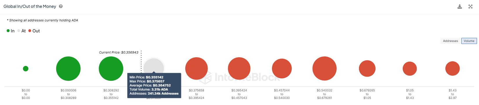Select the red $0.395424 to $0.457043 bubble
Viewport: 479px width, 105px height.
(x=239, y=69)
